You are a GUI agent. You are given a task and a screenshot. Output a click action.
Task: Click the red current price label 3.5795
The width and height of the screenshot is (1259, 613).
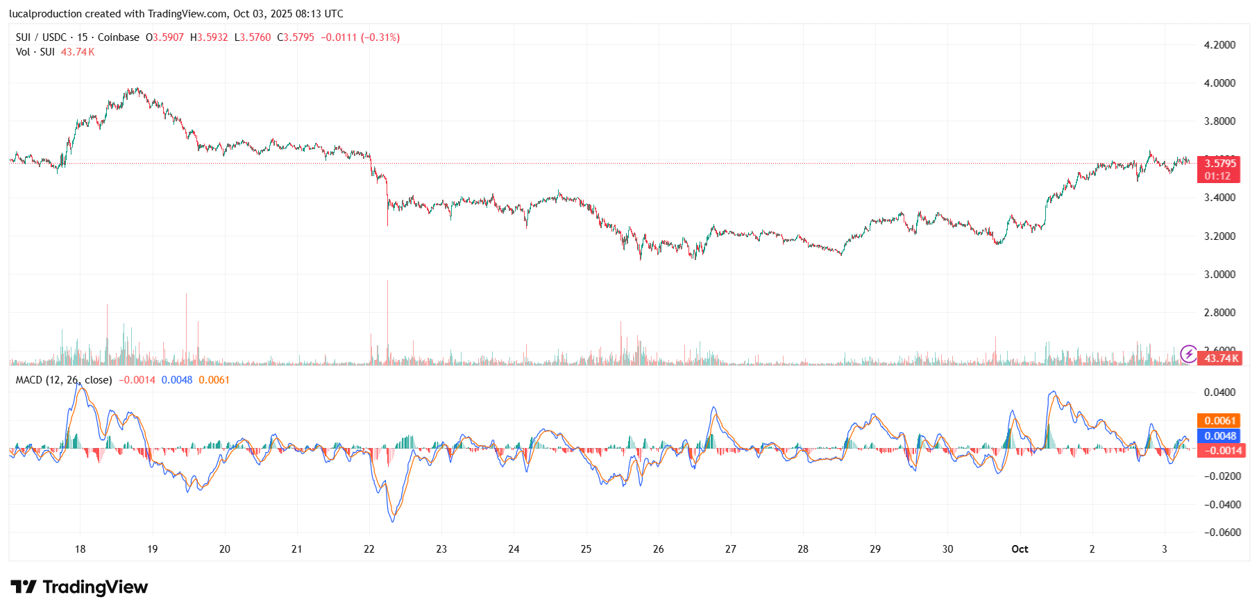click(x=1219, y=164)
